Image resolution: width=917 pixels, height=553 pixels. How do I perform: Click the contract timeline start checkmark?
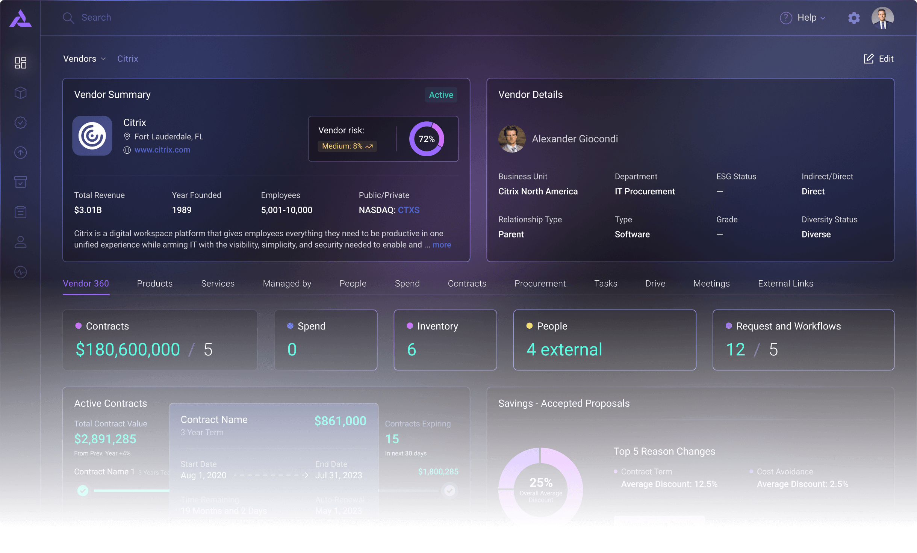coord(83,491)
